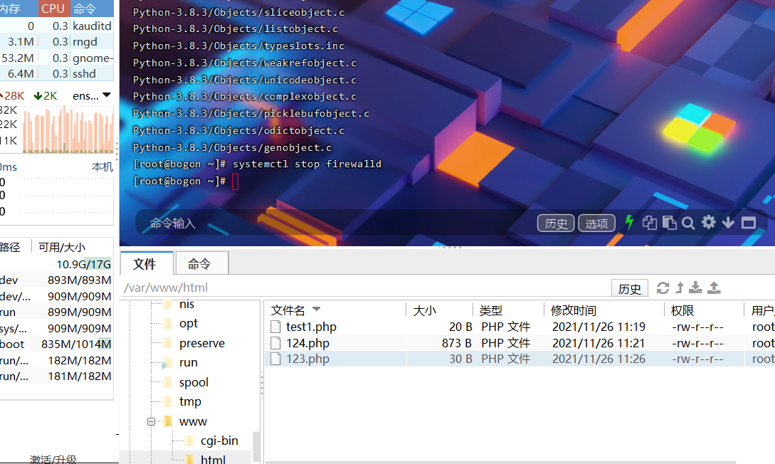Click the download arrow icon in terminal toolbar
775x464 pixels.
(x=727, y=223)
